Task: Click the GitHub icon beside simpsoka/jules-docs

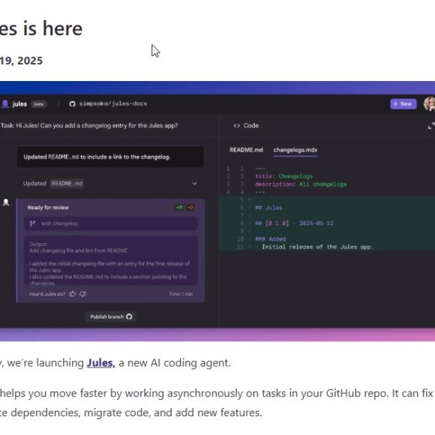Action: click(x=72, y=104)
